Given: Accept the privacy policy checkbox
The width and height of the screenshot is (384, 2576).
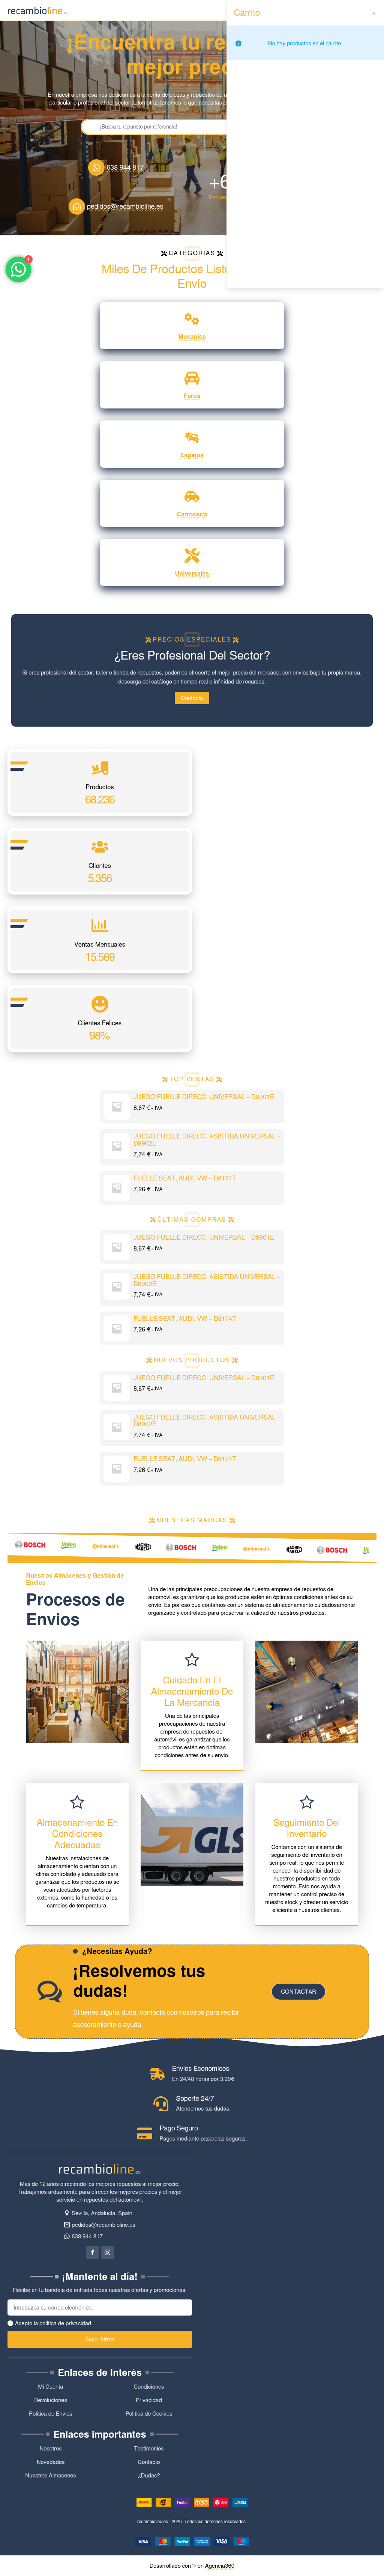Looking at the screenshot, I should 11,2323.
